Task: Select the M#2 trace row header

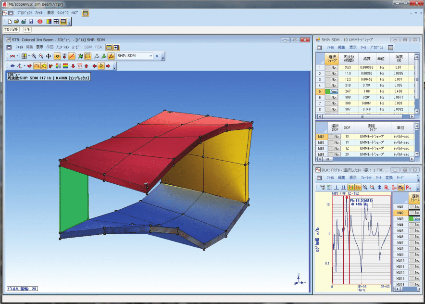Action: [400, 213]
